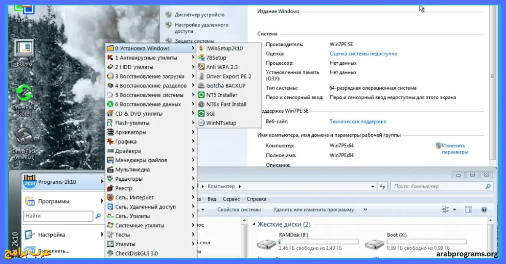
Task: Click the 78Setup icon in submenu
Action: pos(201,58)
